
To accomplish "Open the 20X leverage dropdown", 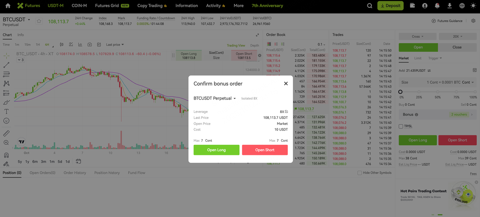I will (x=457, y=37).
